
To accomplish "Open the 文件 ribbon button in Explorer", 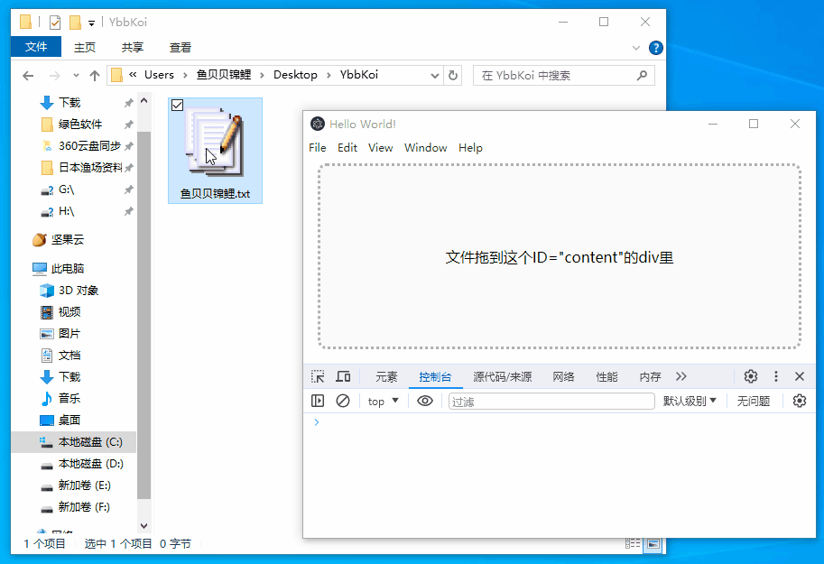I will pyautogui.click(x=36, y=47).
